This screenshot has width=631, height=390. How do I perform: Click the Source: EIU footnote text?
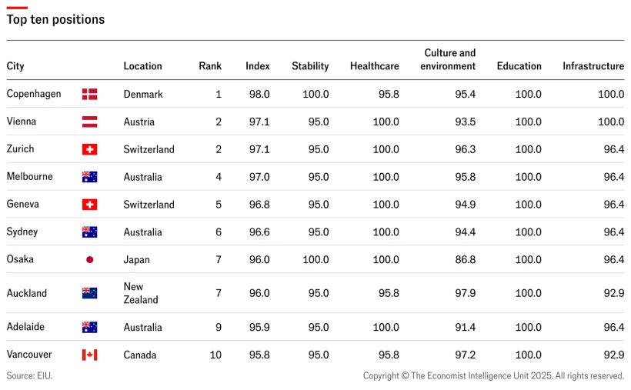click(x=29, y=376)
